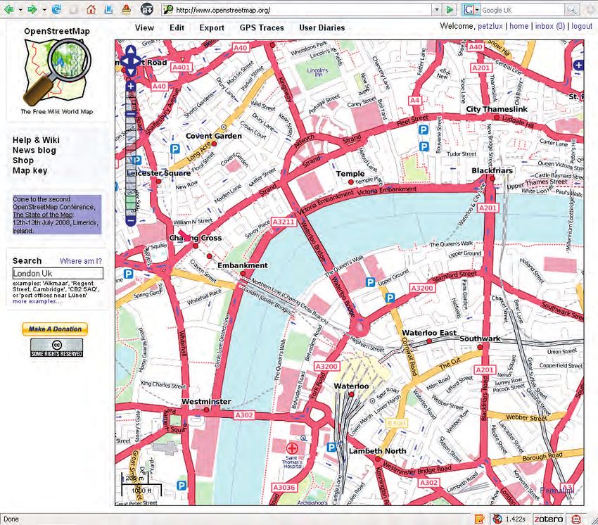Zoom in with the map plus button

point(131,87)
